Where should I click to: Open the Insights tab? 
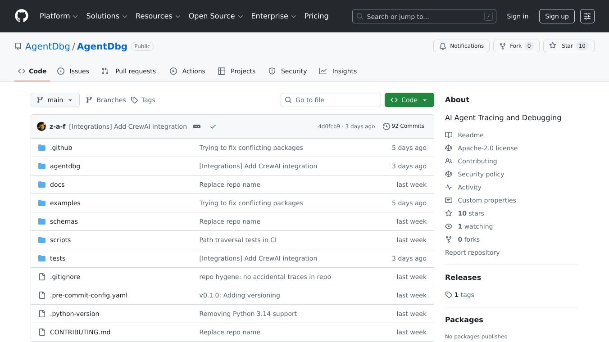[338, 71]
